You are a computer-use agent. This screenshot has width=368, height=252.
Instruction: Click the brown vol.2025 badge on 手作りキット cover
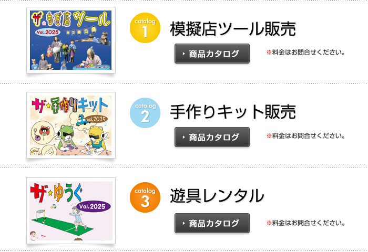pos(96,119)
